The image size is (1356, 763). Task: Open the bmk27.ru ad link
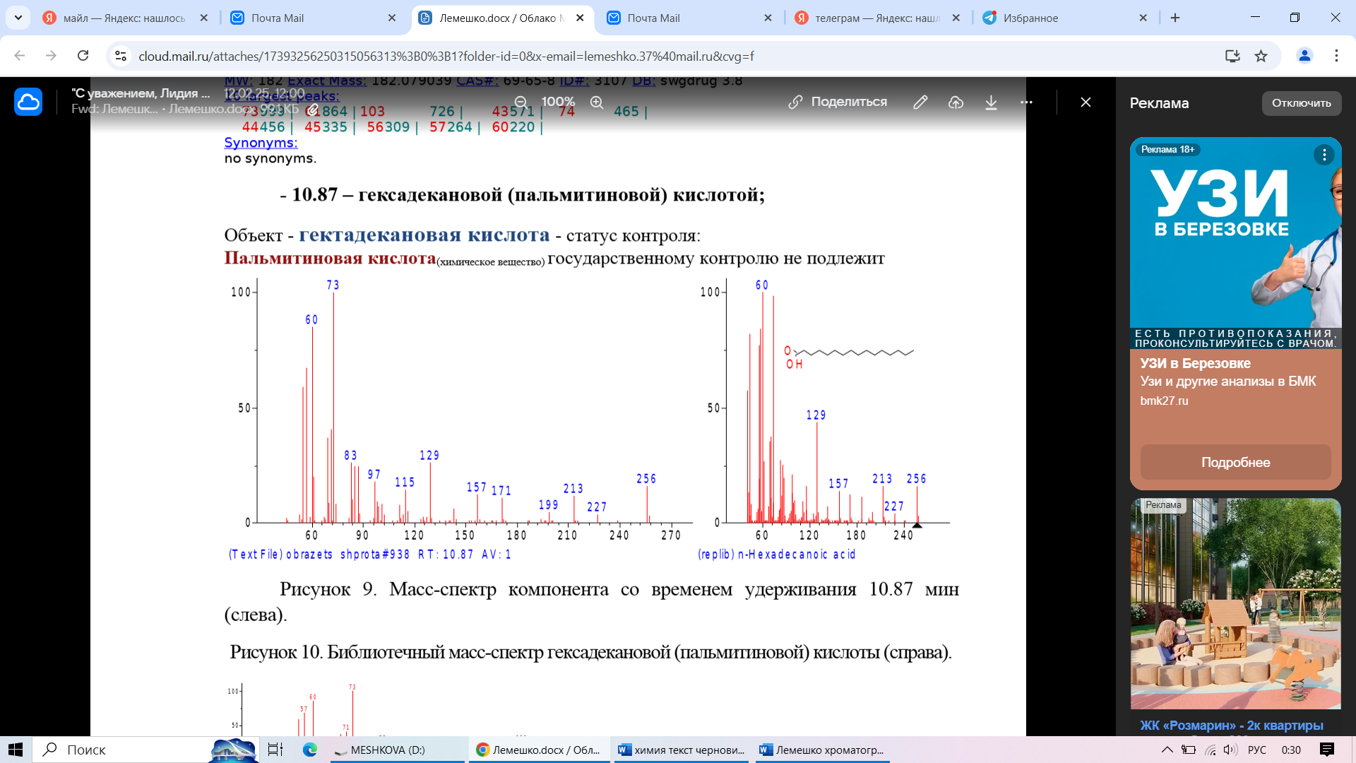1164,401
